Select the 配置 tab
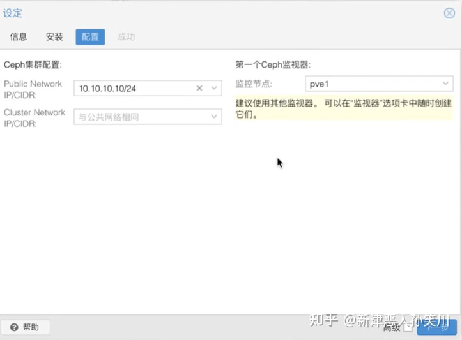 tap(90, 37)
